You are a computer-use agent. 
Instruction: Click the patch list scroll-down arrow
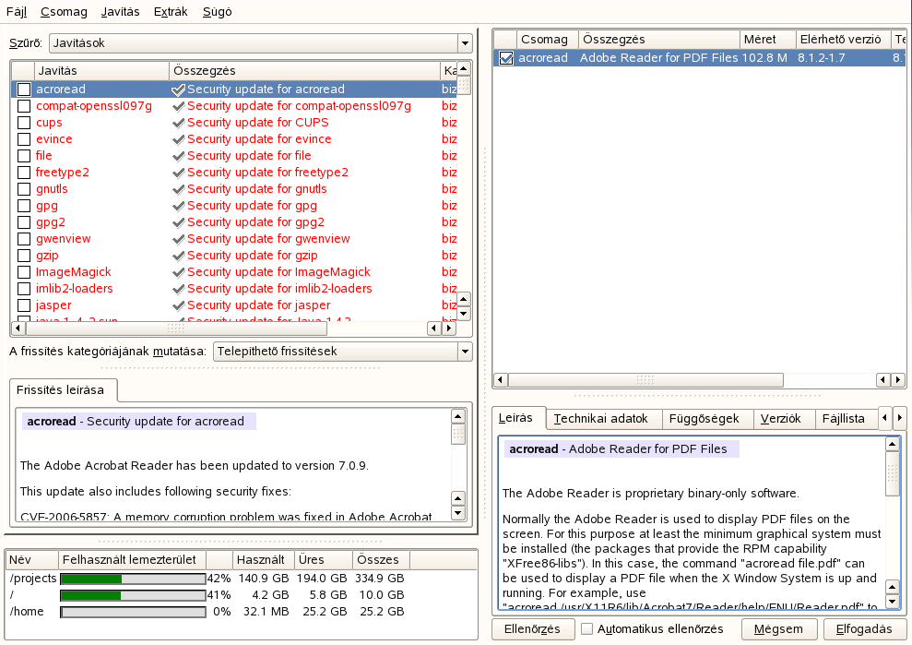coord(464,312)
